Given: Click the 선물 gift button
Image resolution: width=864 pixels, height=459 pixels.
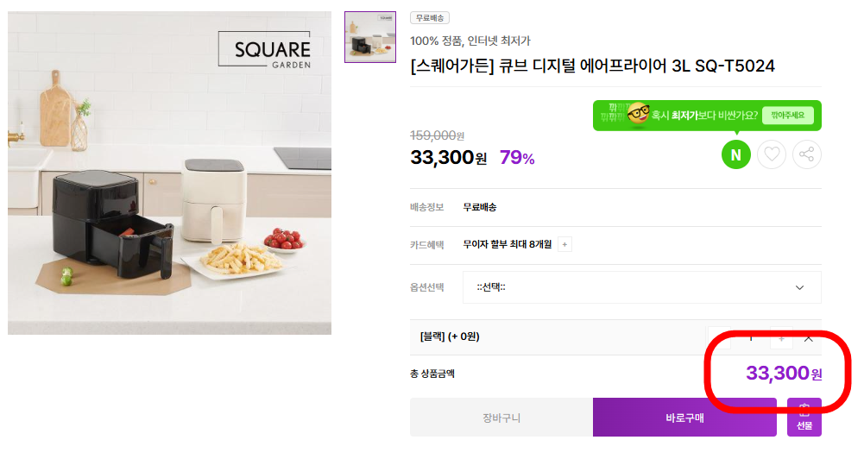Looking at the screenshot, I should coord(804,418).
